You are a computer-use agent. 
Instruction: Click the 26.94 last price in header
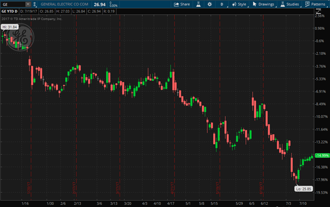click(x=99, y=4)
